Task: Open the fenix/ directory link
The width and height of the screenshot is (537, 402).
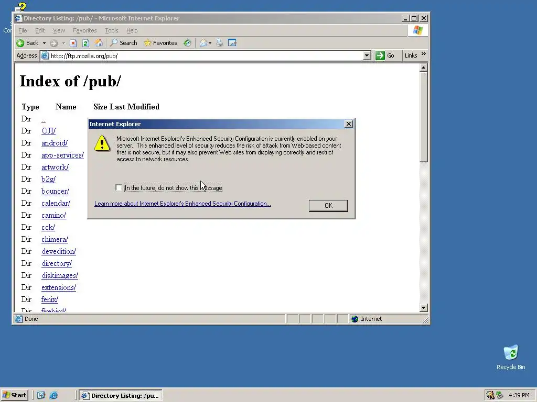Action: click(x=50, y=299)
